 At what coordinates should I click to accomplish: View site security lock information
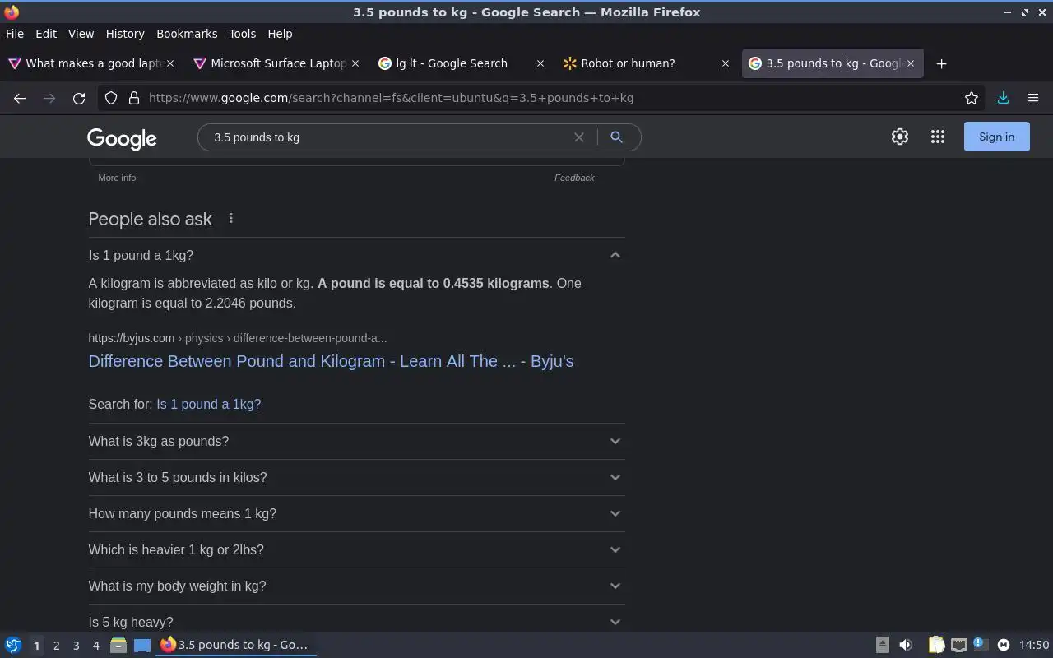tap(134, 98)
